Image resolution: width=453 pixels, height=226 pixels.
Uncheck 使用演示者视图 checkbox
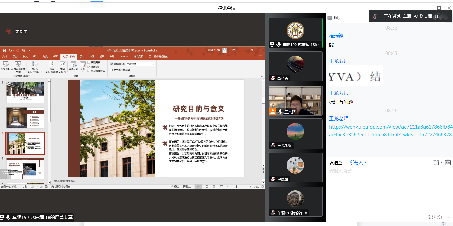[x=111, y=70]
